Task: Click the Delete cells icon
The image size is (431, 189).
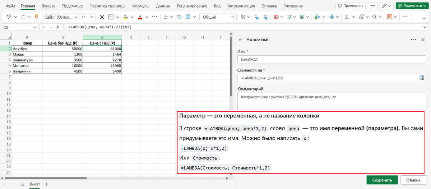Action: (x=332, y=17)
